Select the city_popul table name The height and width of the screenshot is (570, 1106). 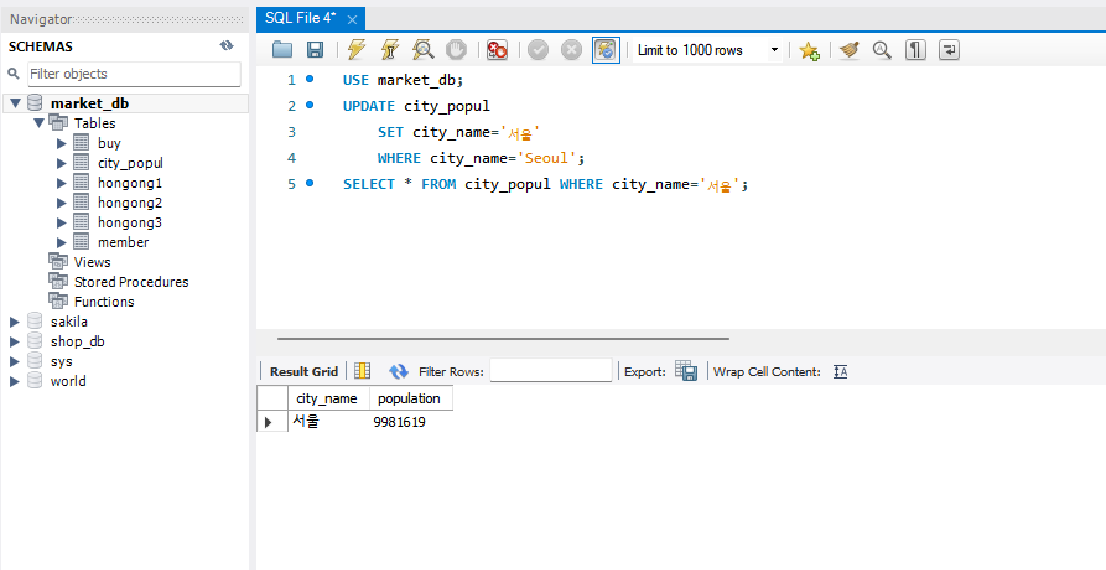[x=130, y=163]
